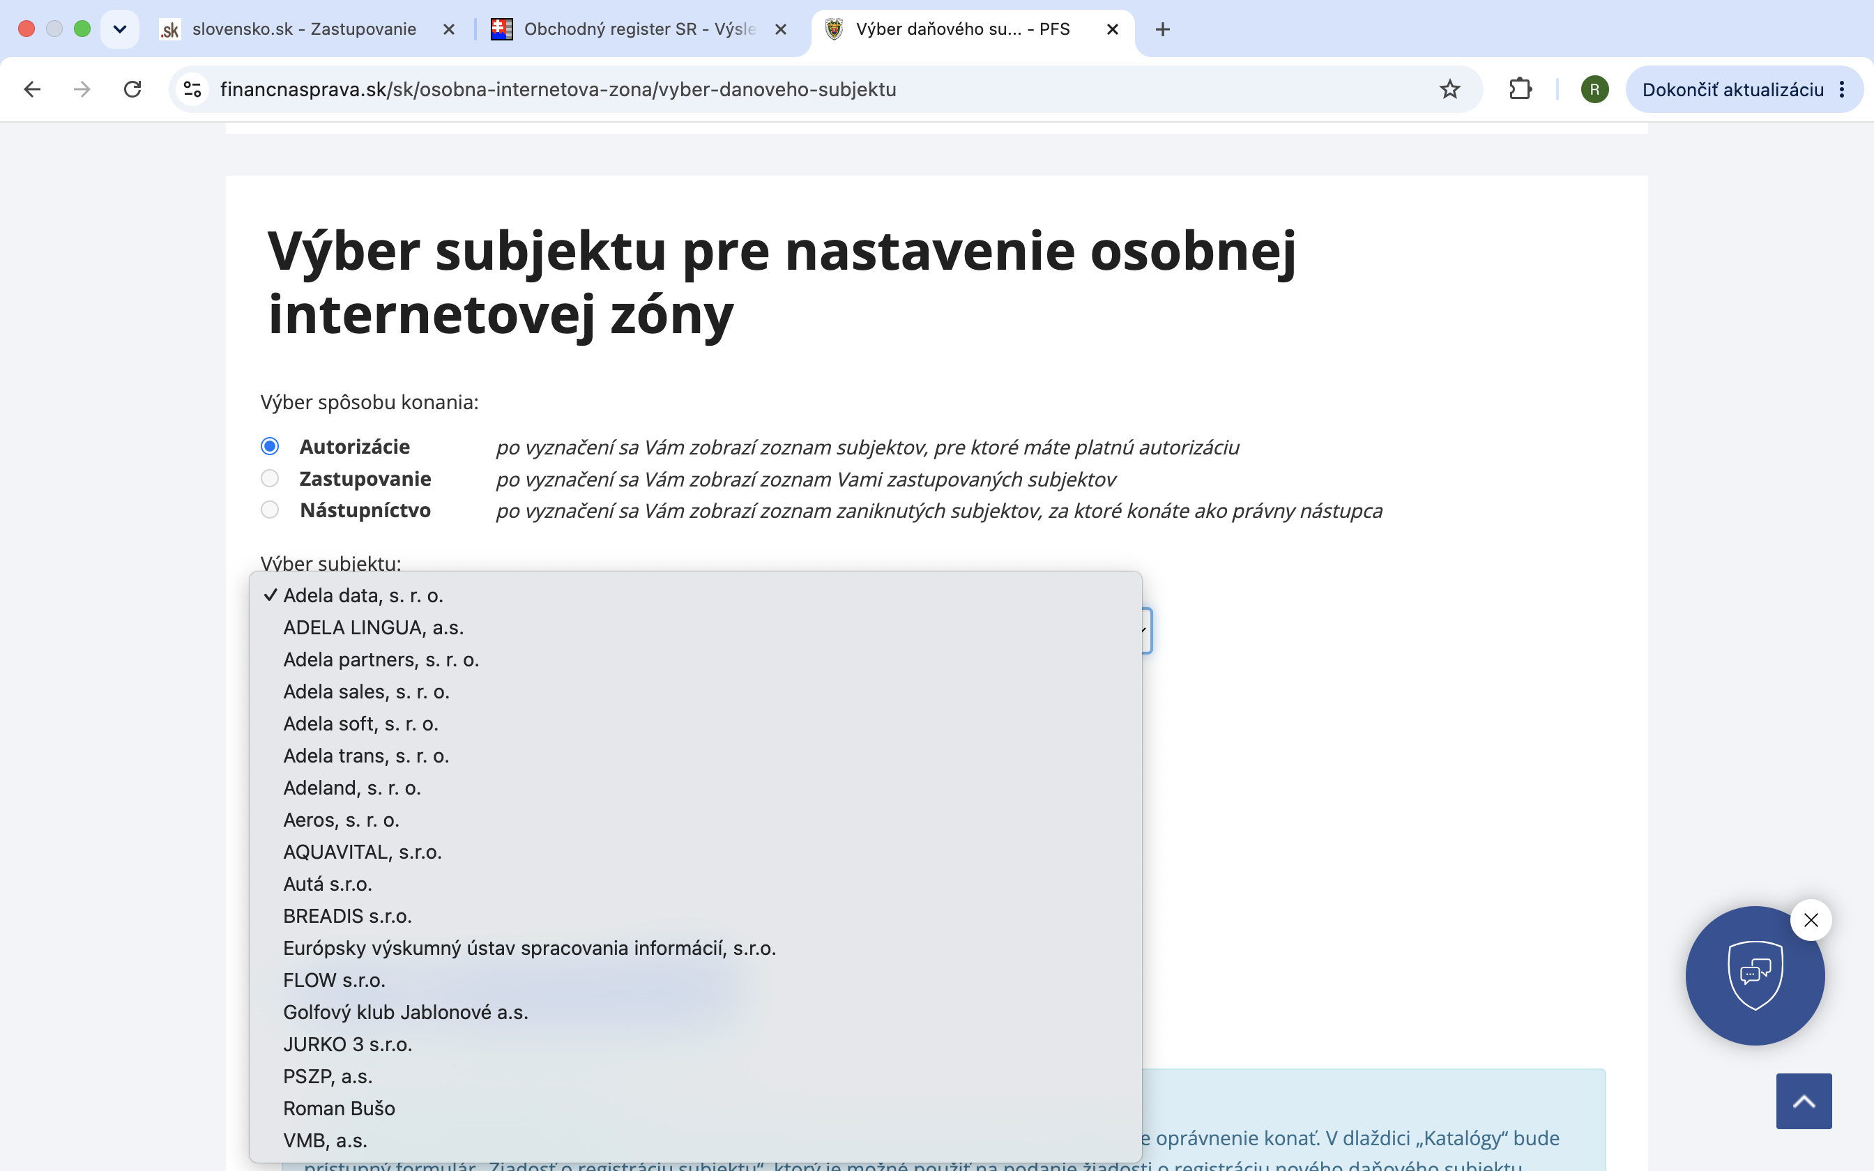Open the Chrome profile avatar R
Screen dimensions: 1874x1171
click(1594, 90)
